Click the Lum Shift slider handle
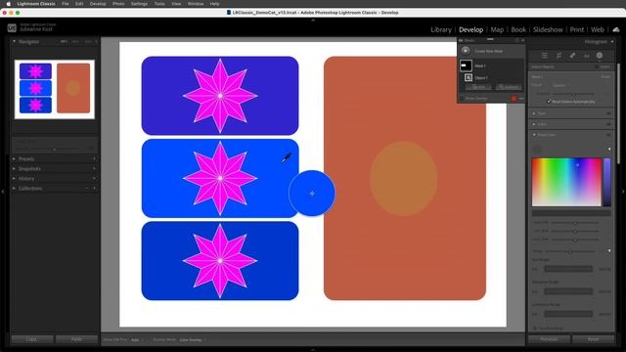This screenshot has height=352, width=626. click(575, 240)
